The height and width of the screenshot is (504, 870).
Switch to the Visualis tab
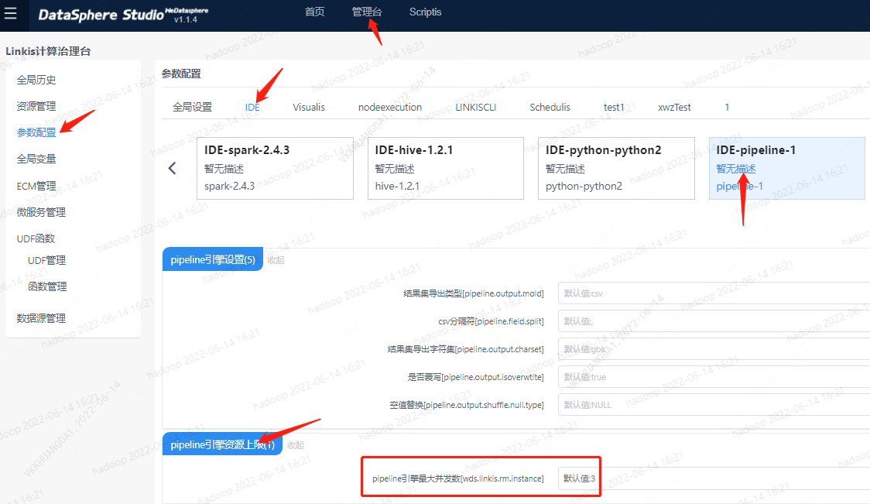(x=309, y=108)
